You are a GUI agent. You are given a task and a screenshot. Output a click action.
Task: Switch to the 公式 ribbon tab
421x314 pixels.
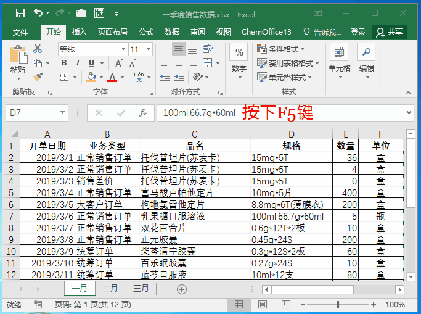click(x=146, y=32)
